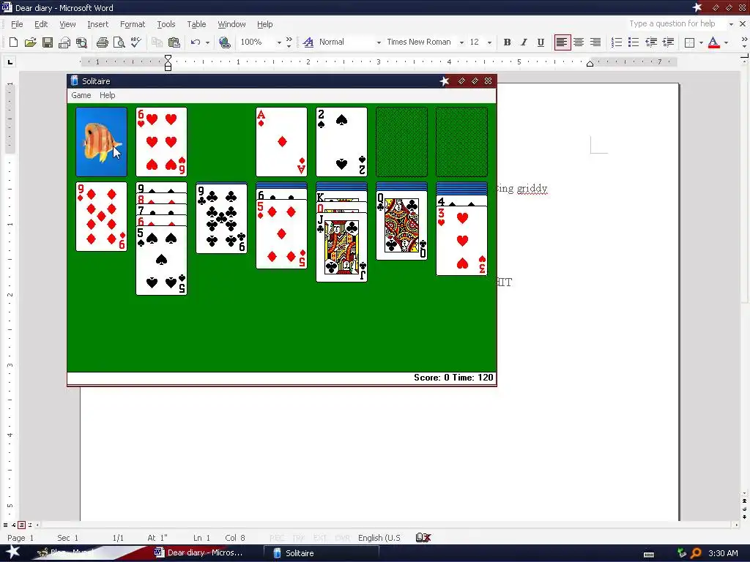Open the Font Color dropdown arrow

click(x=726, y=42)
